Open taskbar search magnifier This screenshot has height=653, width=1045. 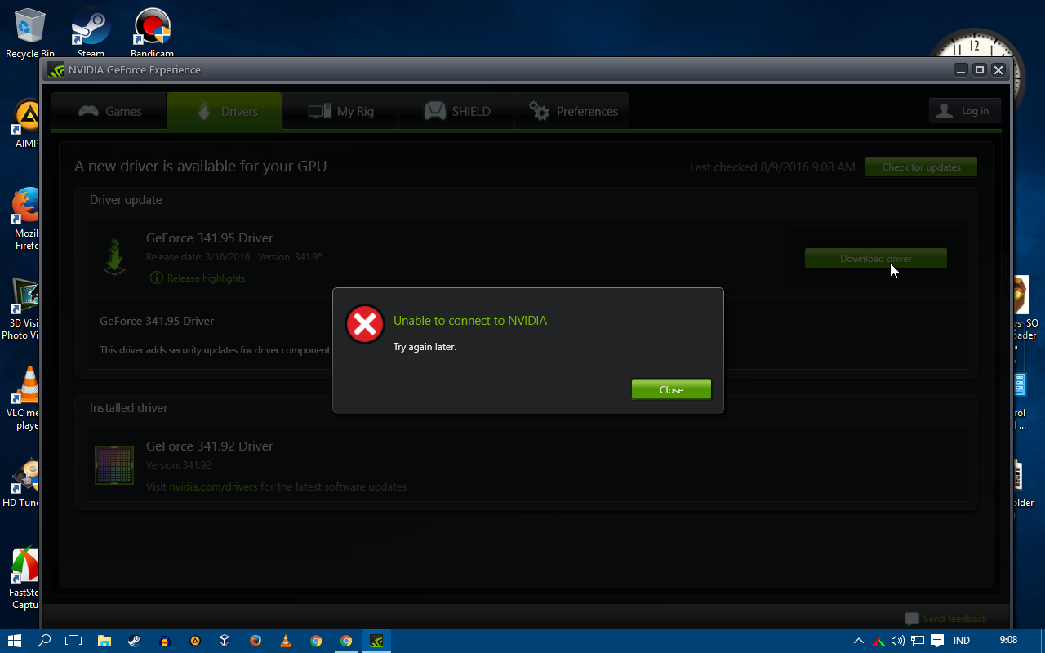(45, 641)
